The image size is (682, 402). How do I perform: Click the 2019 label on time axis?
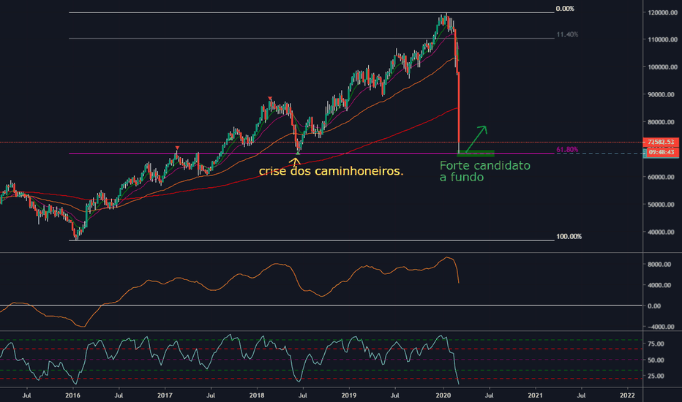[349, 395]
